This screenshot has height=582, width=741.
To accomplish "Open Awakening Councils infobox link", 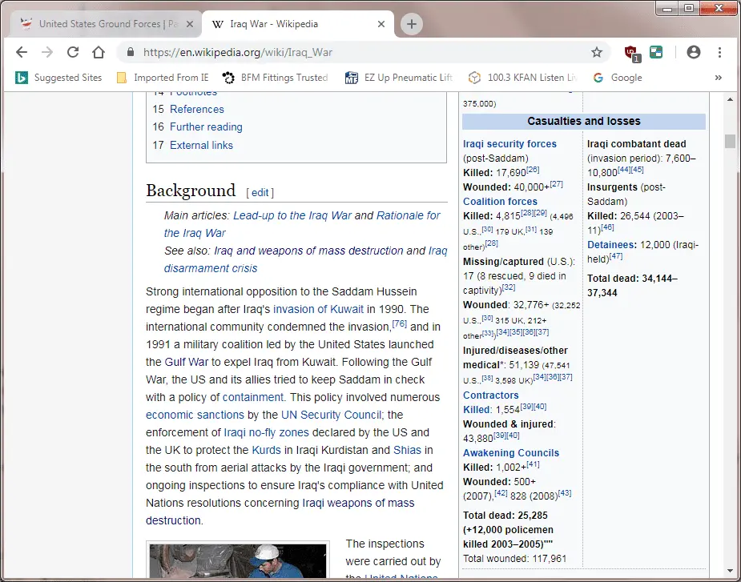I will click(511, 453).
